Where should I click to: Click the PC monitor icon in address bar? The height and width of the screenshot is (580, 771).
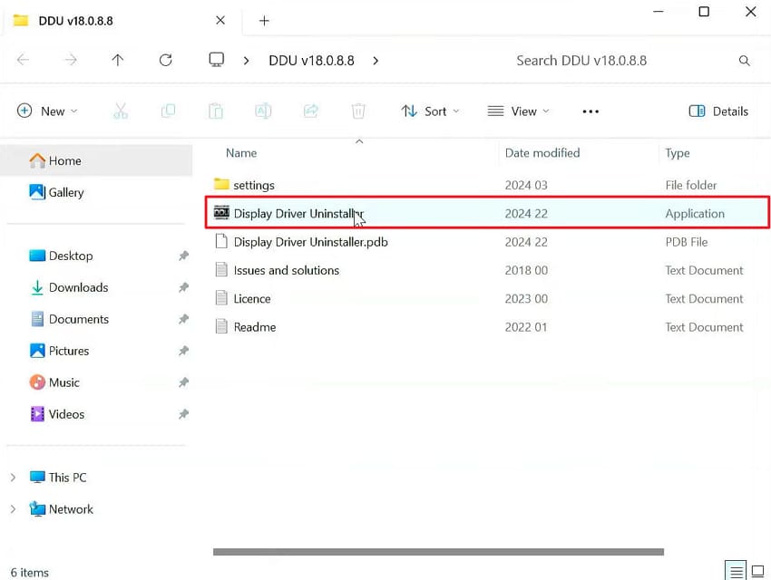click(x=217, y=60)
